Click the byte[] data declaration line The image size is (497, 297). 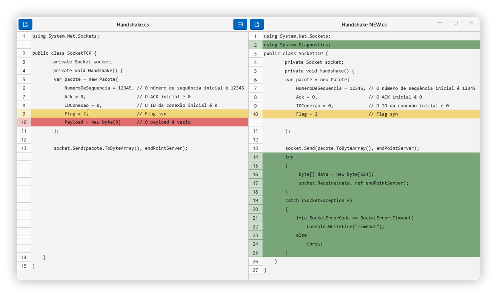pyautogui.click(x=336, y=174)
